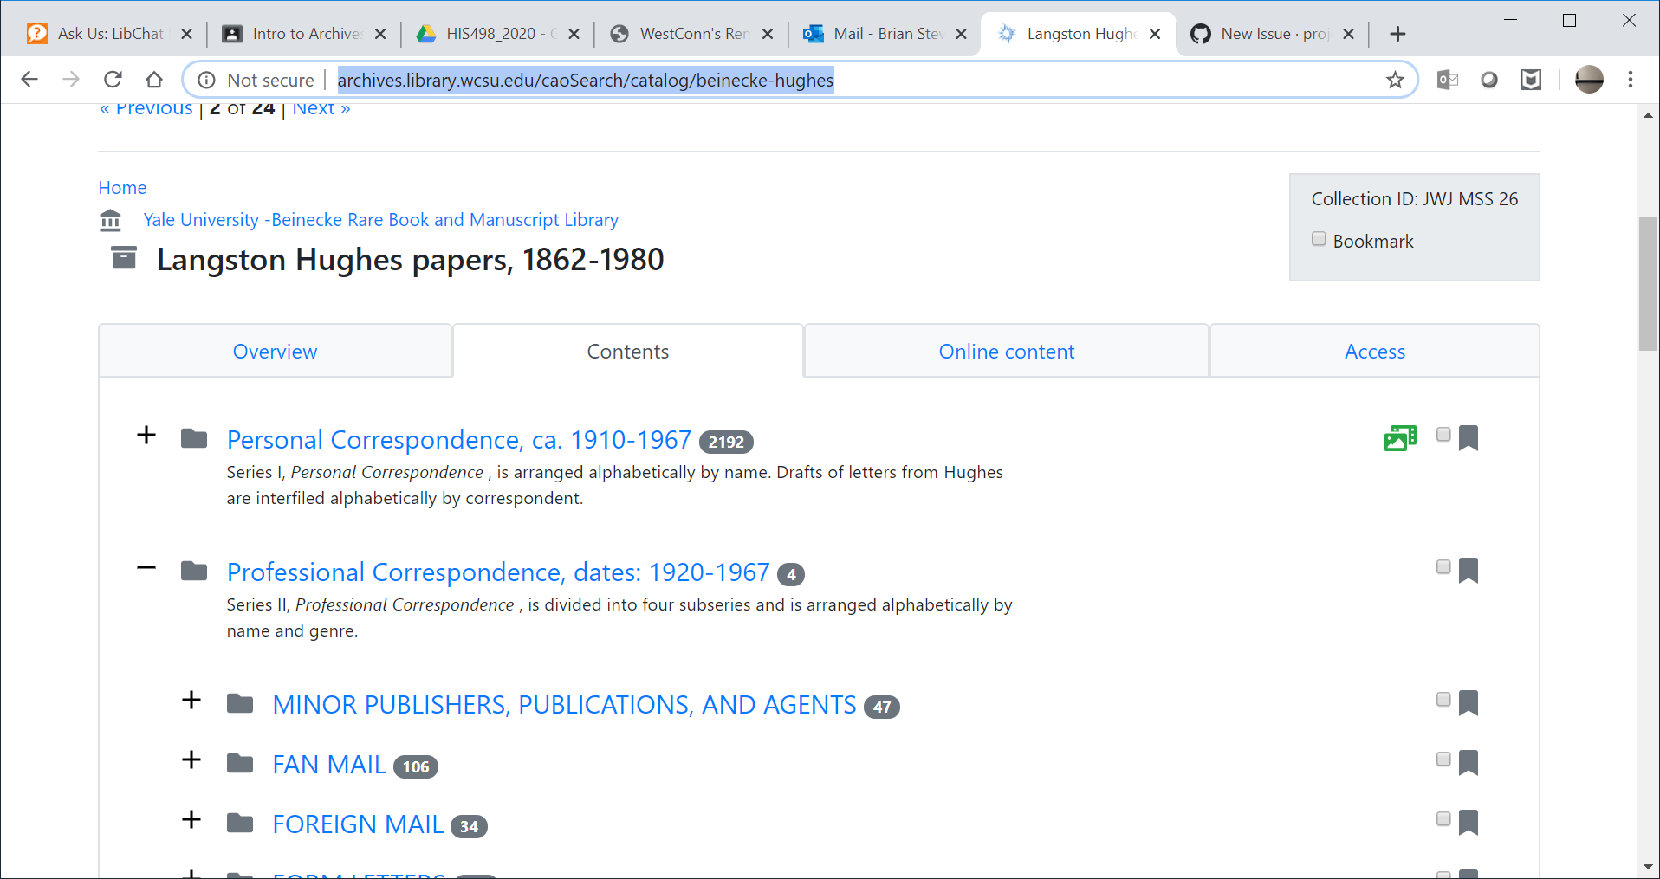This screenshot has width=1660, height=879.
Task: Expand the Personal Correspondence series
Action: 146,436
